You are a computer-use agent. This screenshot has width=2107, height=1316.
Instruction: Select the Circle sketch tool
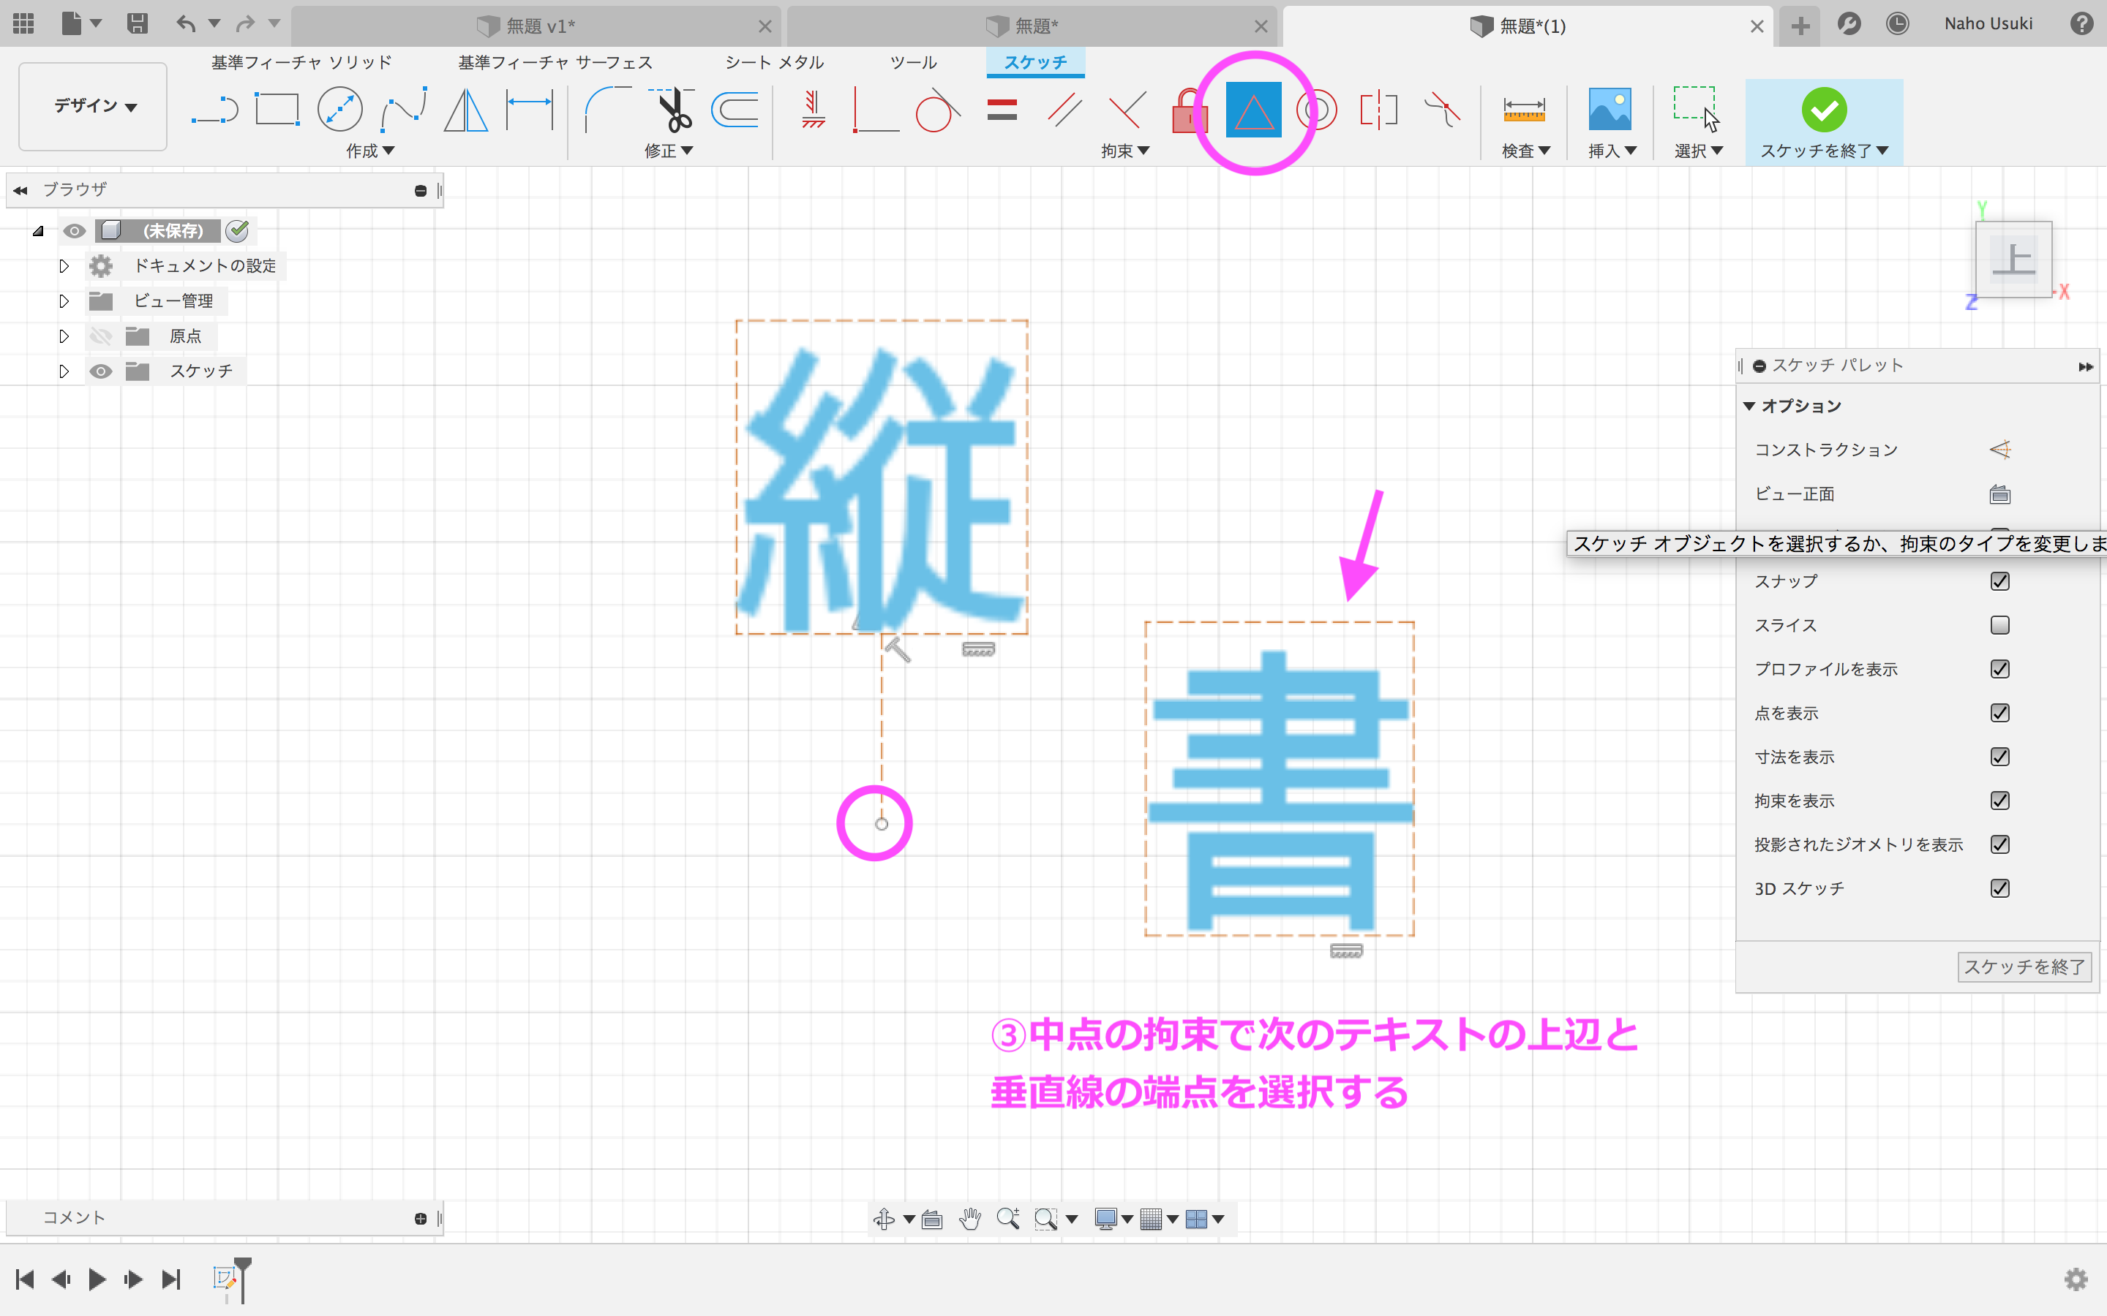pyautogui.click(x=339, y=110)
